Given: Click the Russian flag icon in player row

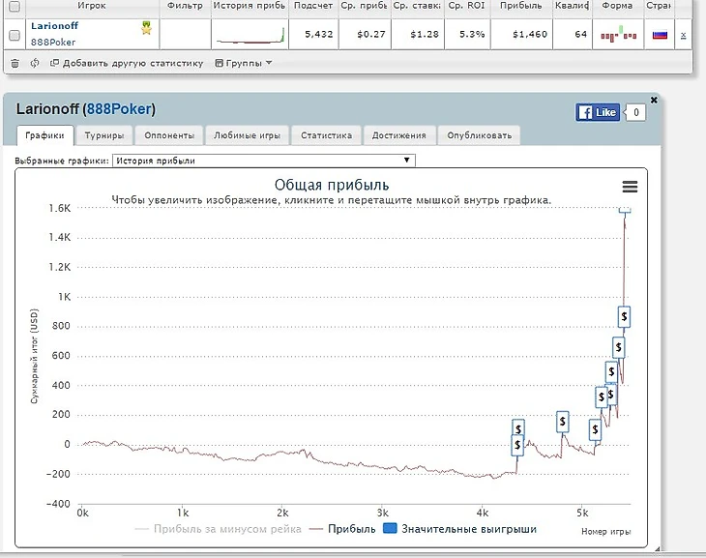Looking at the screenshot, I should [x=660, y=35].
